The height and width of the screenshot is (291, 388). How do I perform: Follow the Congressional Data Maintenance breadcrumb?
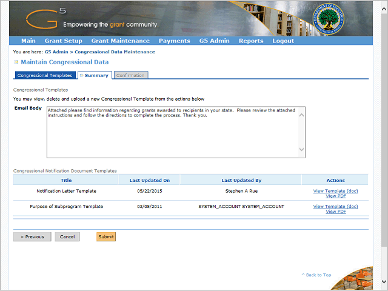click(115, 52)
